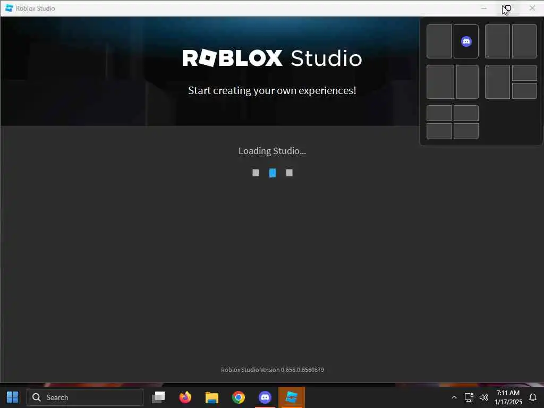Snap window to zone with Discord icon

[x=466, y=41]
